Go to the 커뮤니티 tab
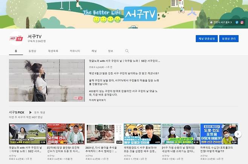Viewport: 248px width, 164px height. point(75,51)
